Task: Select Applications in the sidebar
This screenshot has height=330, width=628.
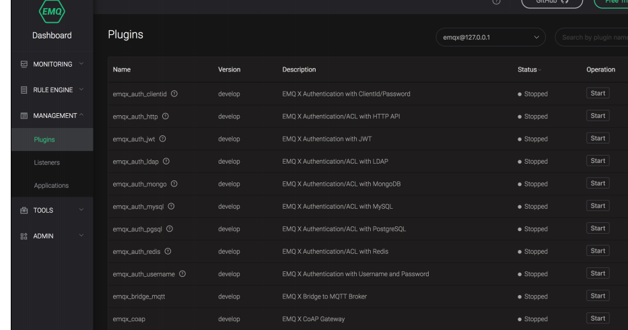Action: (x=52, y=185)
